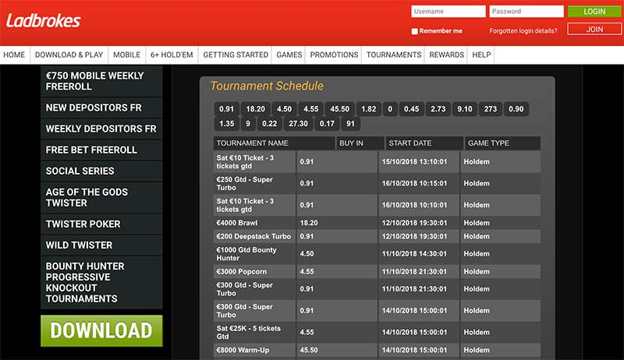
Task: Click START DATE column header
Action: tap(424, 143)
